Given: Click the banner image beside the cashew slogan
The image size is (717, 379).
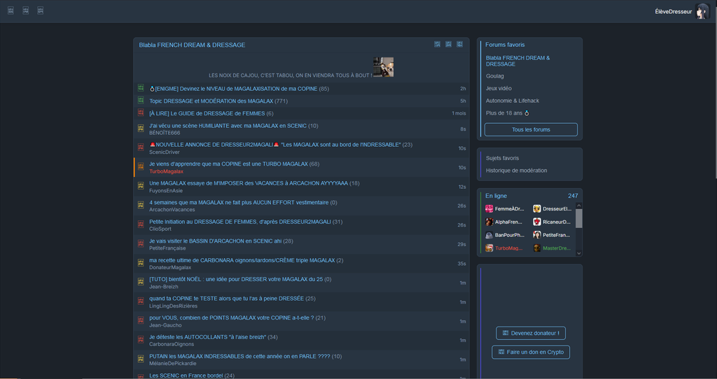Looking at the screenshot, I should [383, 67].
